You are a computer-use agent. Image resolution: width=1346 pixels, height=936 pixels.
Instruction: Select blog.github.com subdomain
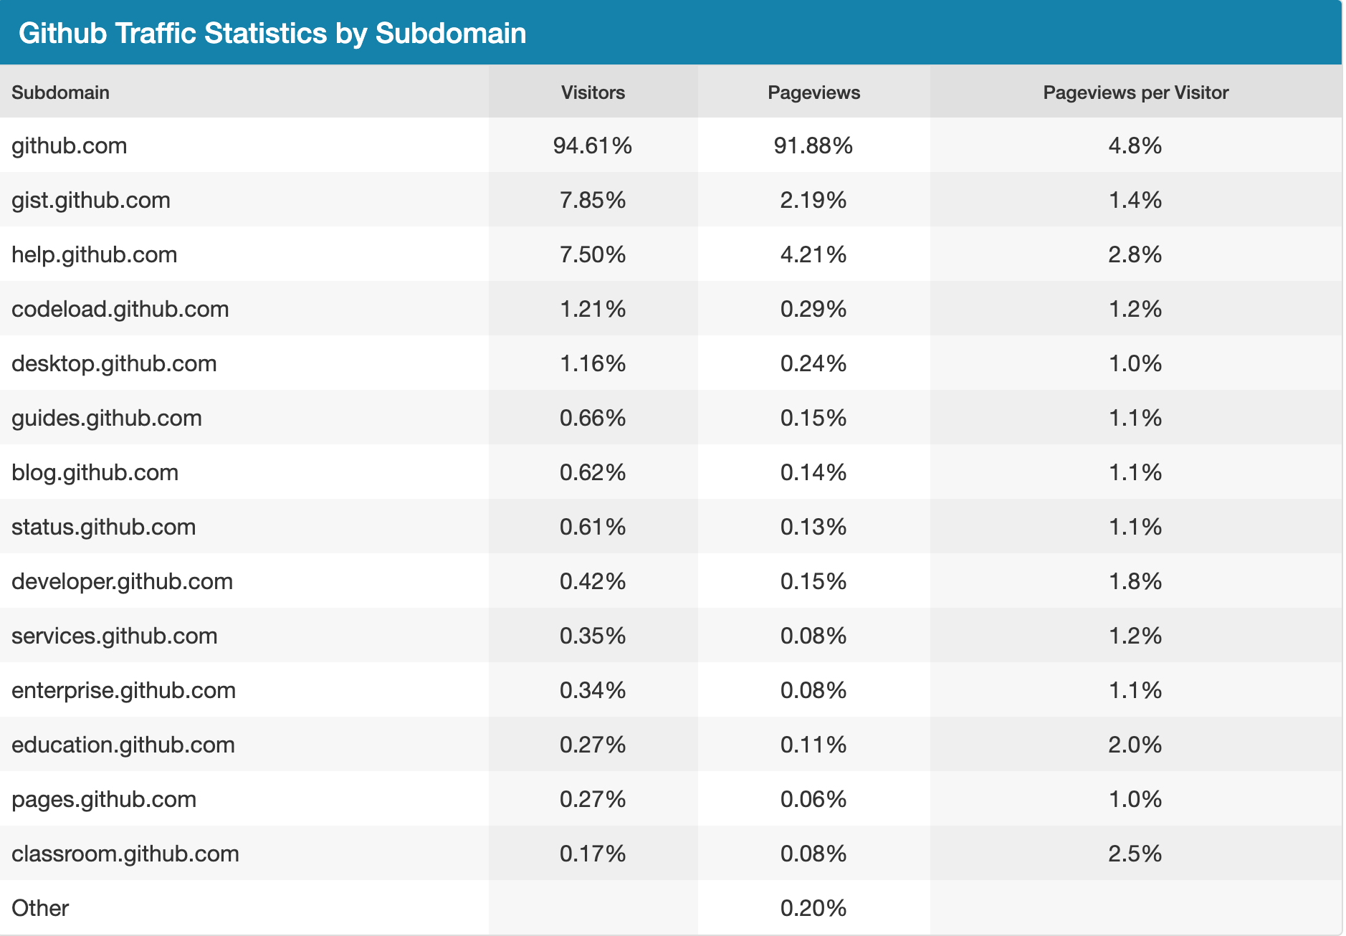click(x=95, y=472)
